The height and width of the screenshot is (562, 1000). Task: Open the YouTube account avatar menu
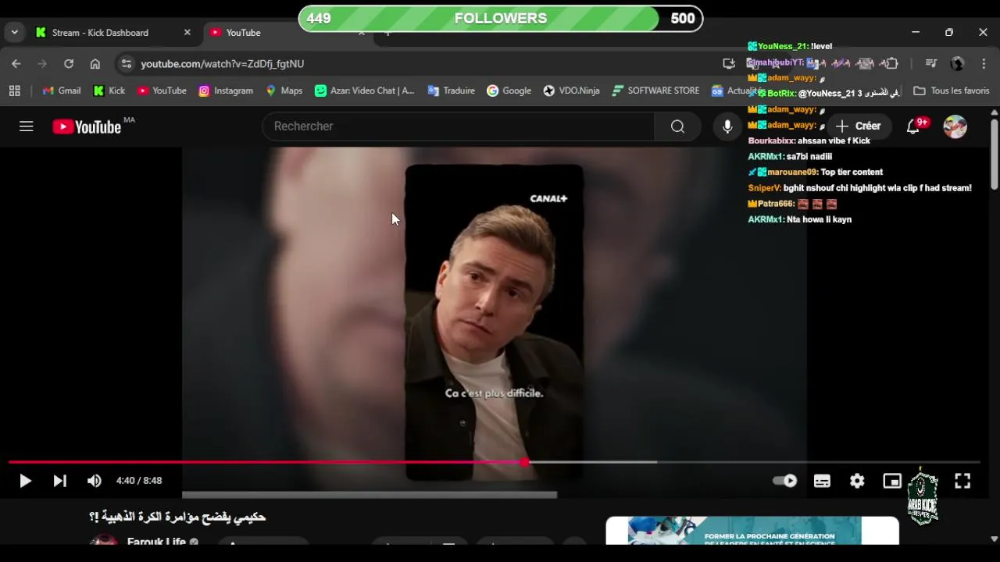(x=955, y=126)
